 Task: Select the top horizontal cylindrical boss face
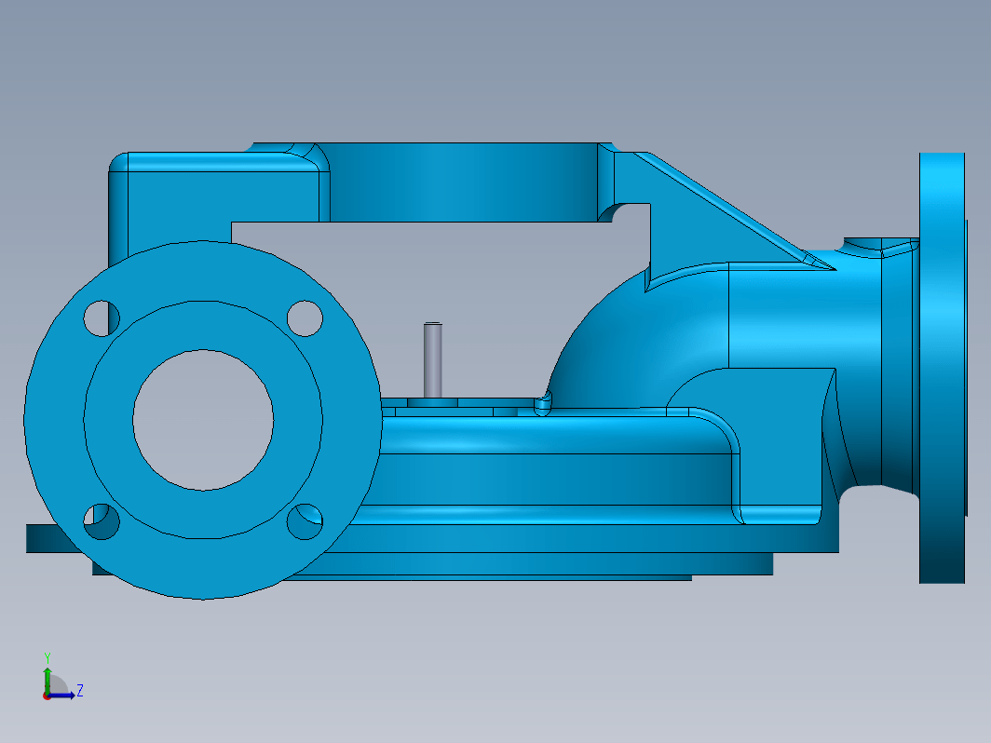464,182
